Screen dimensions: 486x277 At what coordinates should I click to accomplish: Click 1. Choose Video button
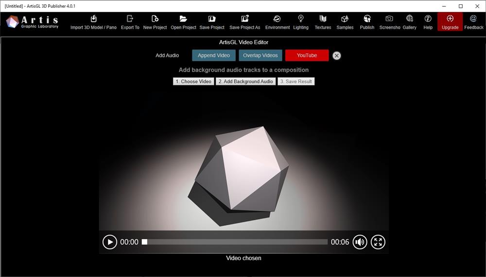point(193,81)
